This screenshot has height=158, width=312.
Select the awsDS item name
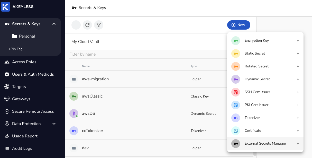[88, 113]
